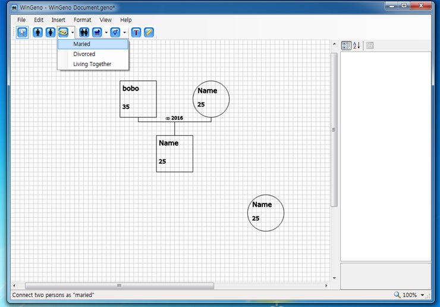
Task: Minimize the WinGeno window
Action: coord(392,5)
